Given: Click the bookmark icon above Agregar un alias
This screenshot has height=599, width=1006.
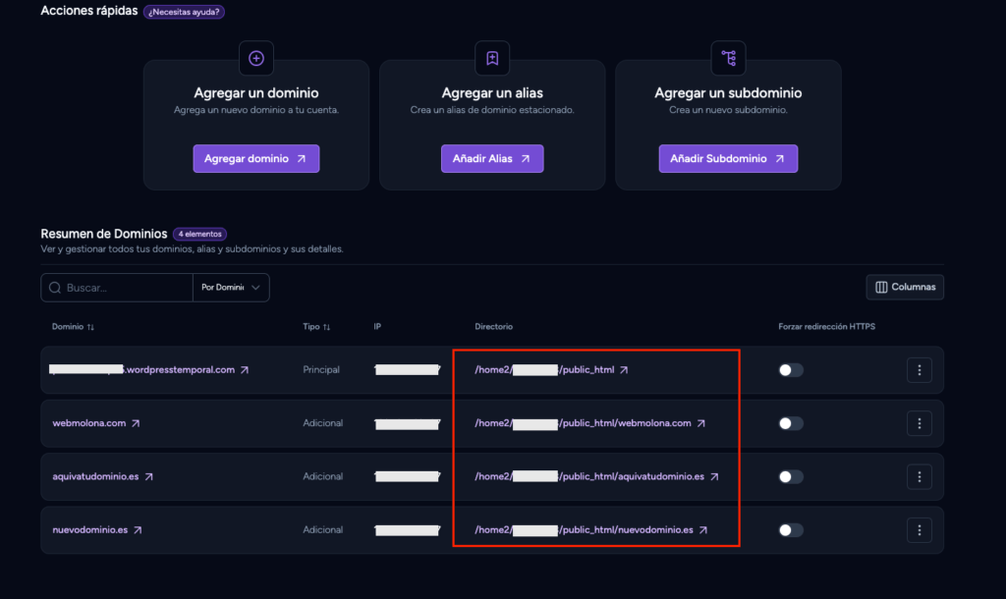Looking at the screenshot, I should (x=492, y=58).
